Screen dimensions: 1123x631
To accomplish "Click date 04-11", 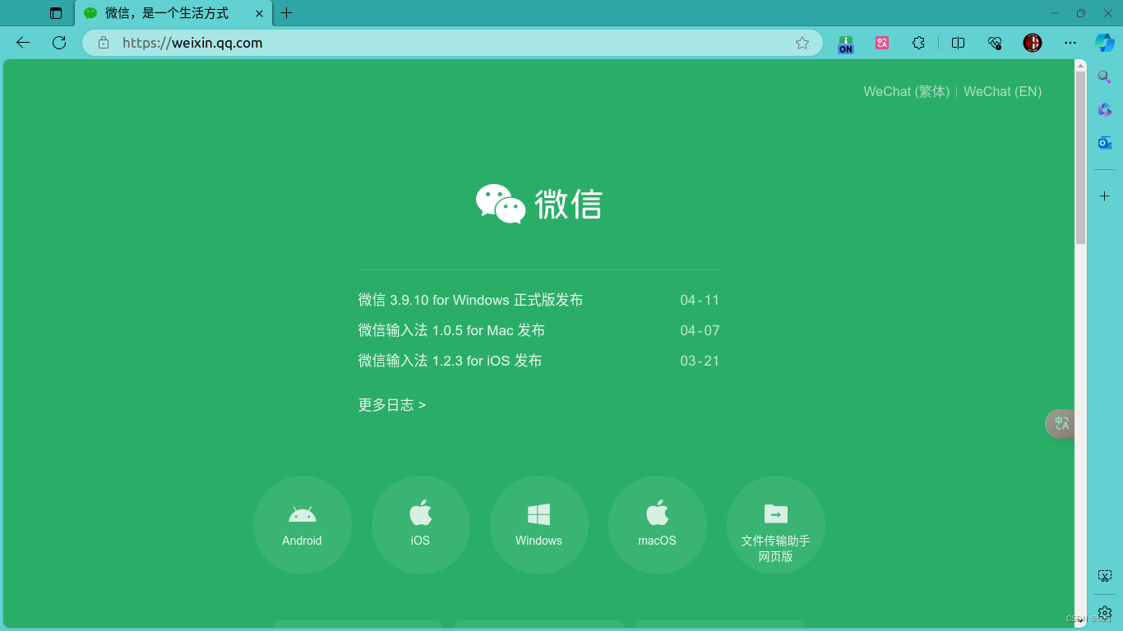I will point(700,300).
